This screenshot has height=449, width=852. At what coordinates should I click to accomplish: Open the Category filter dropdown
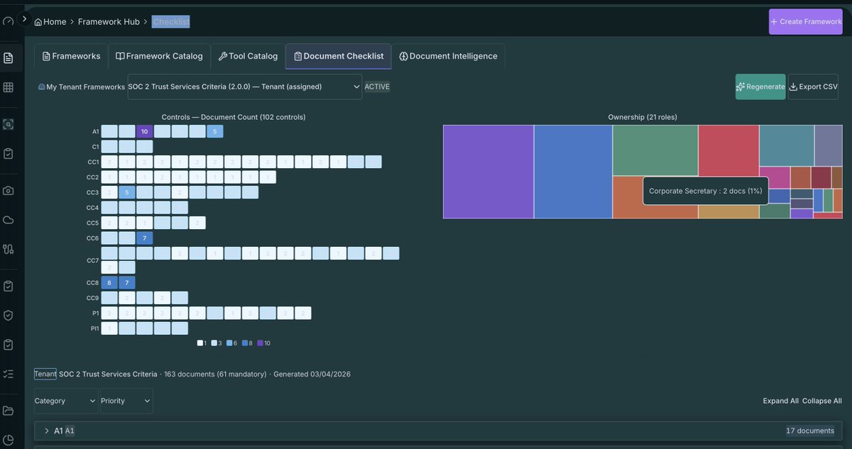click(66, 401)
